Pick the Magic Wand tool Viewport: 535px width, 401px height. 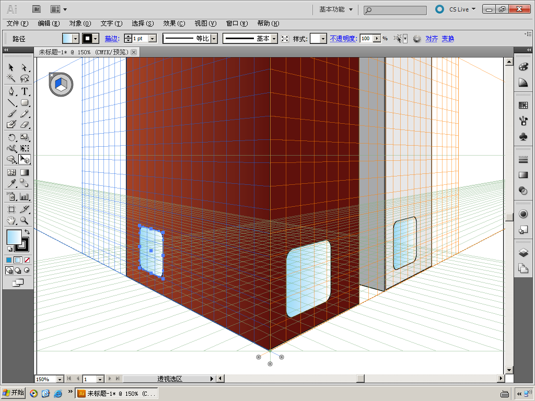(11, 78)
